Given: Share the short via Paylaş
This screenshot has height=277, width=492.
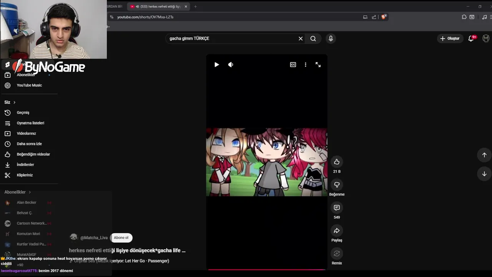Looking at the screenshot, I should [x=337, y=230].
